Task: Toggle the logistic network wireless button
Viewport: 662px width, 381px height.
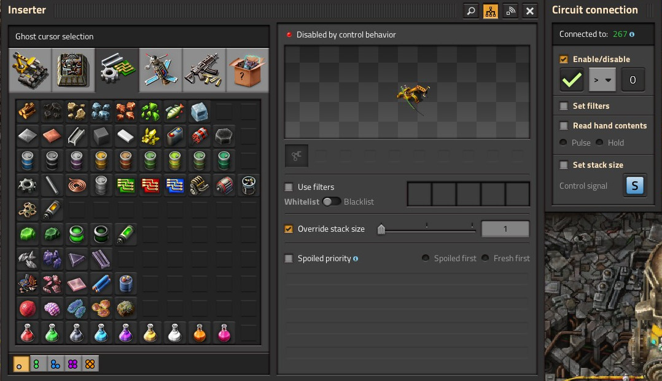Action: (510, 10)
